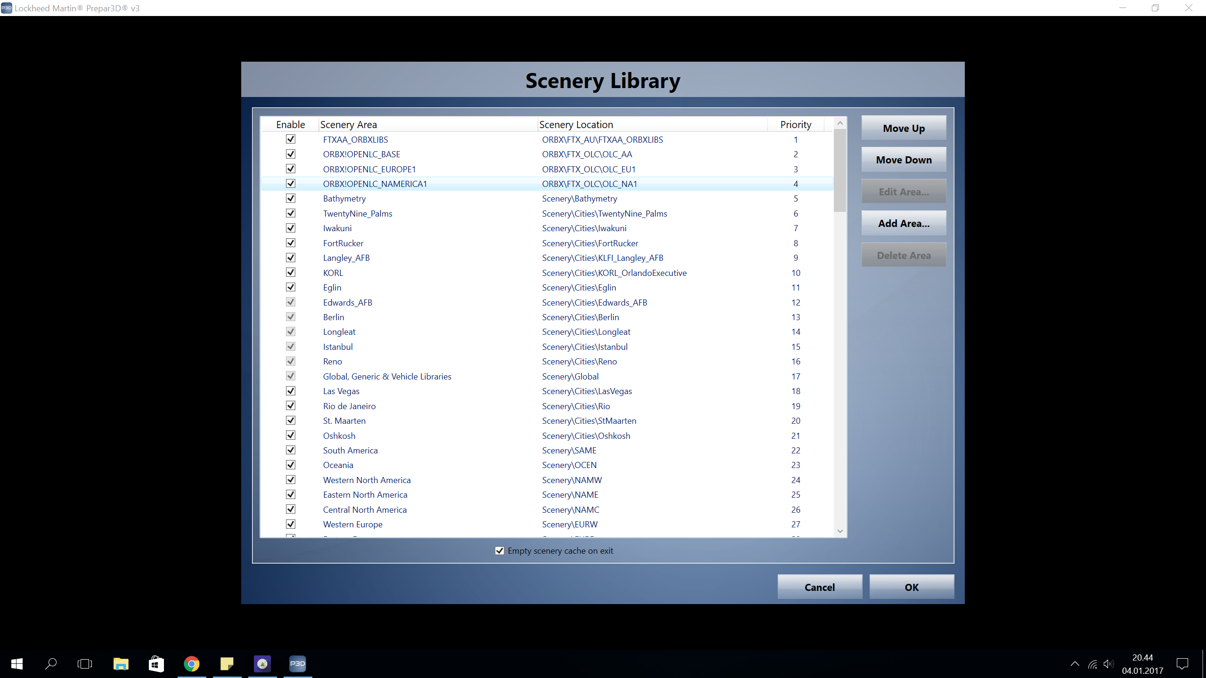
Task: Select the Berlin scenery row
Action: (547, 317)
